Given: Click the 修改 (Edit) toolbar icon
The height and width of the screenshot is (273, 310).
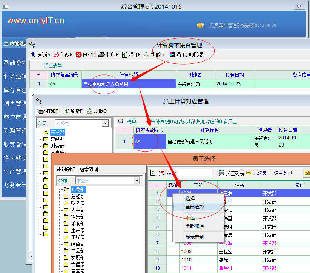Looking at the screenshot, I should [56, 55].
